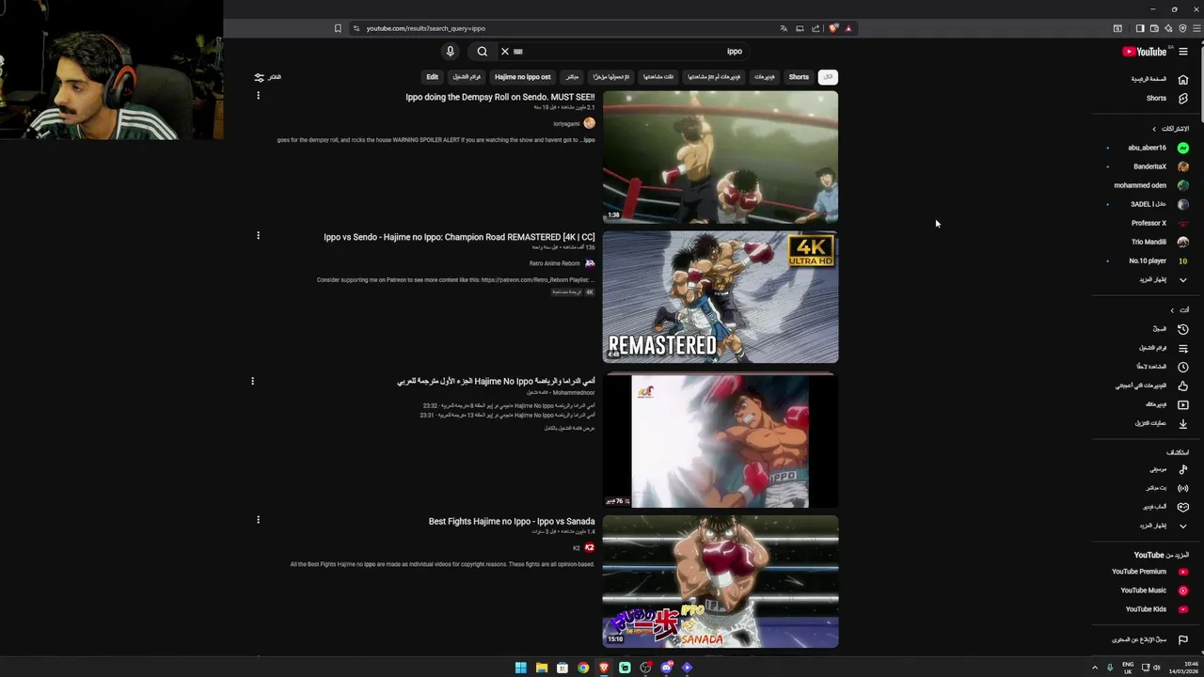Viewport: 1204px width, 677px height.
Task: Select the Shorts filter chip
Action: click(x=799, y=77)
